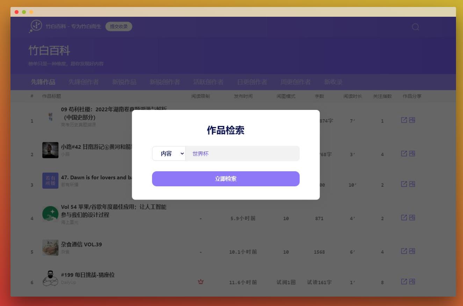463x306 pixels.
Task: Click the large 竹白百科 page title
Action: point(49,51)
